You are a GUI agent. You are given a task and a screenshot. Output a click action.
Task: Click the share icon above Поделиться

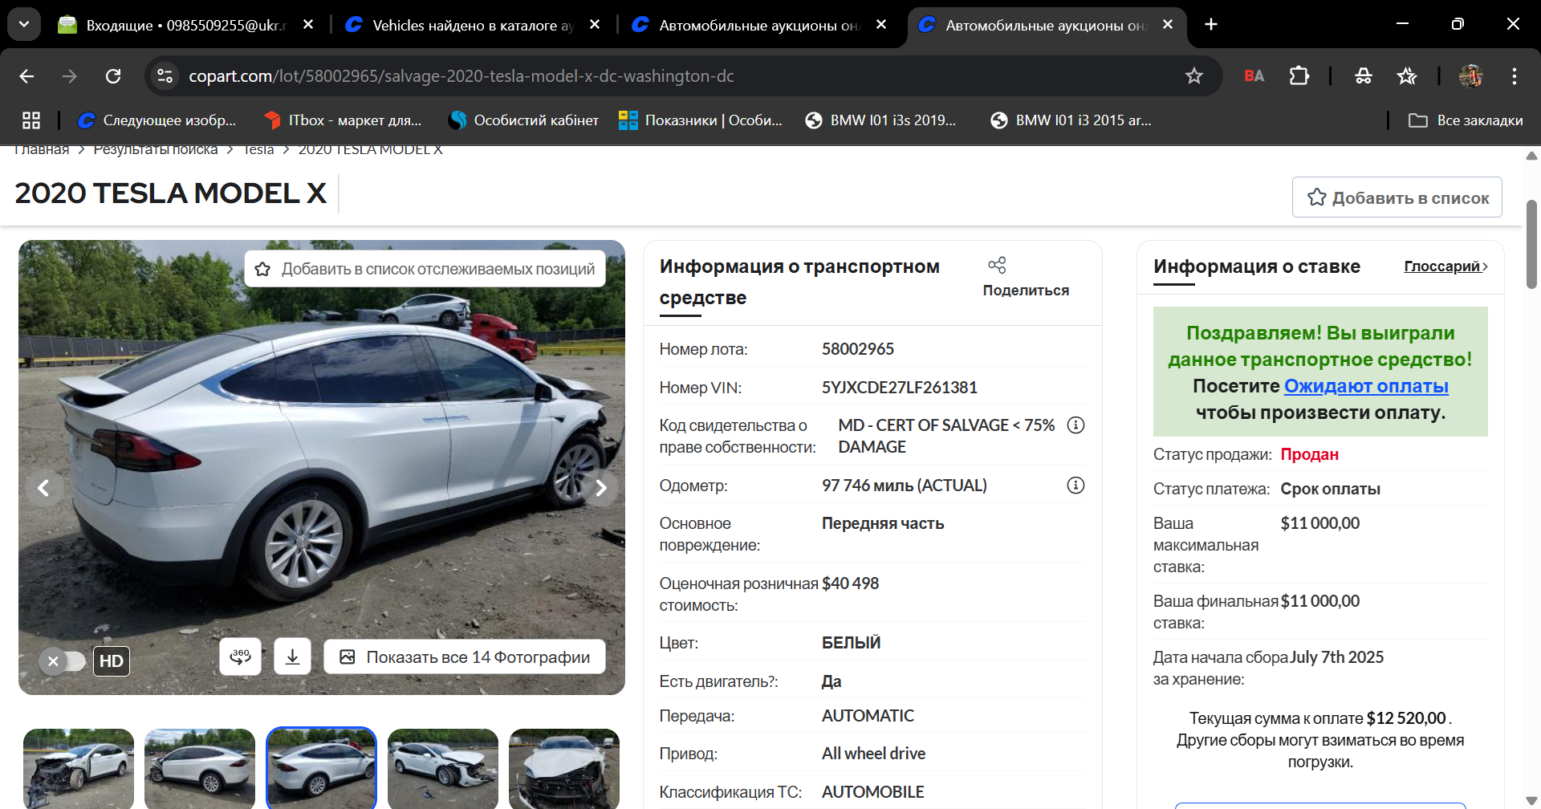tap(997, 265)
